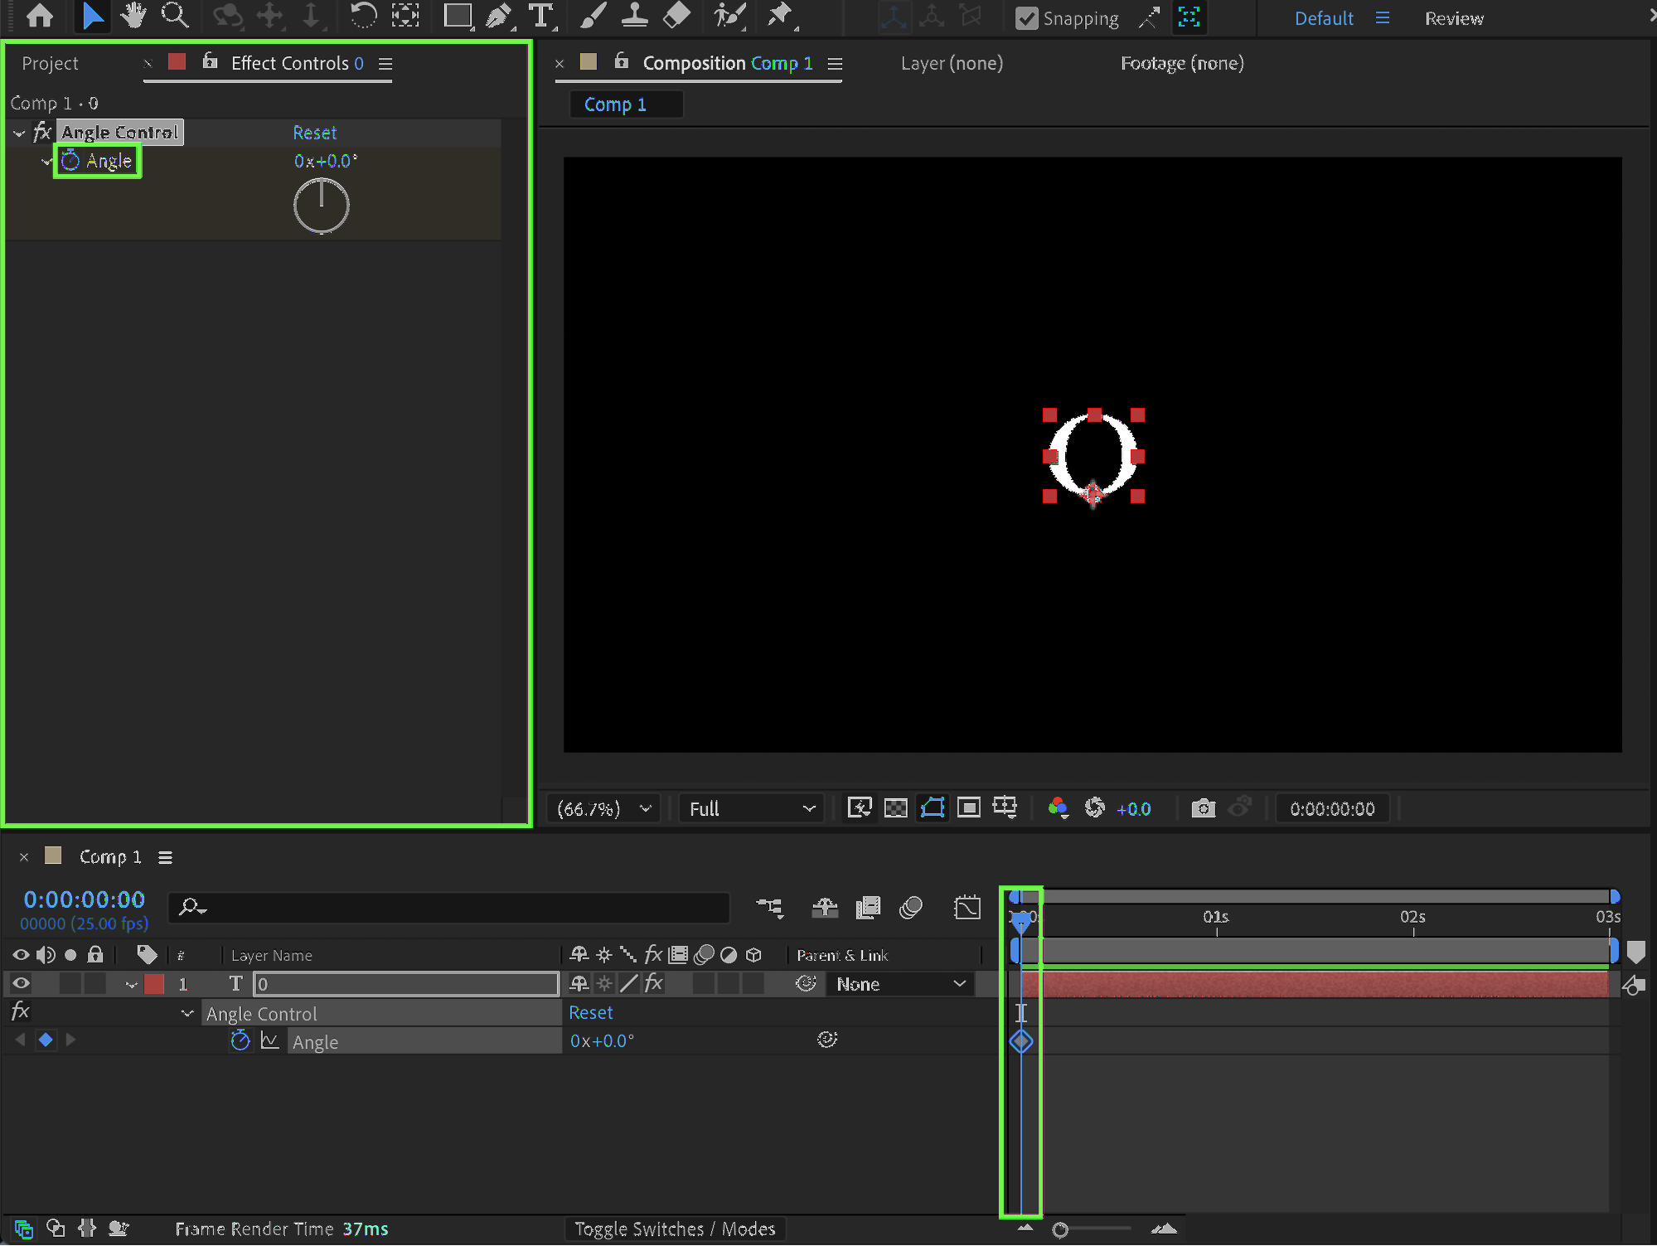Switch to the Footage (none) tab

(1182, 64)
